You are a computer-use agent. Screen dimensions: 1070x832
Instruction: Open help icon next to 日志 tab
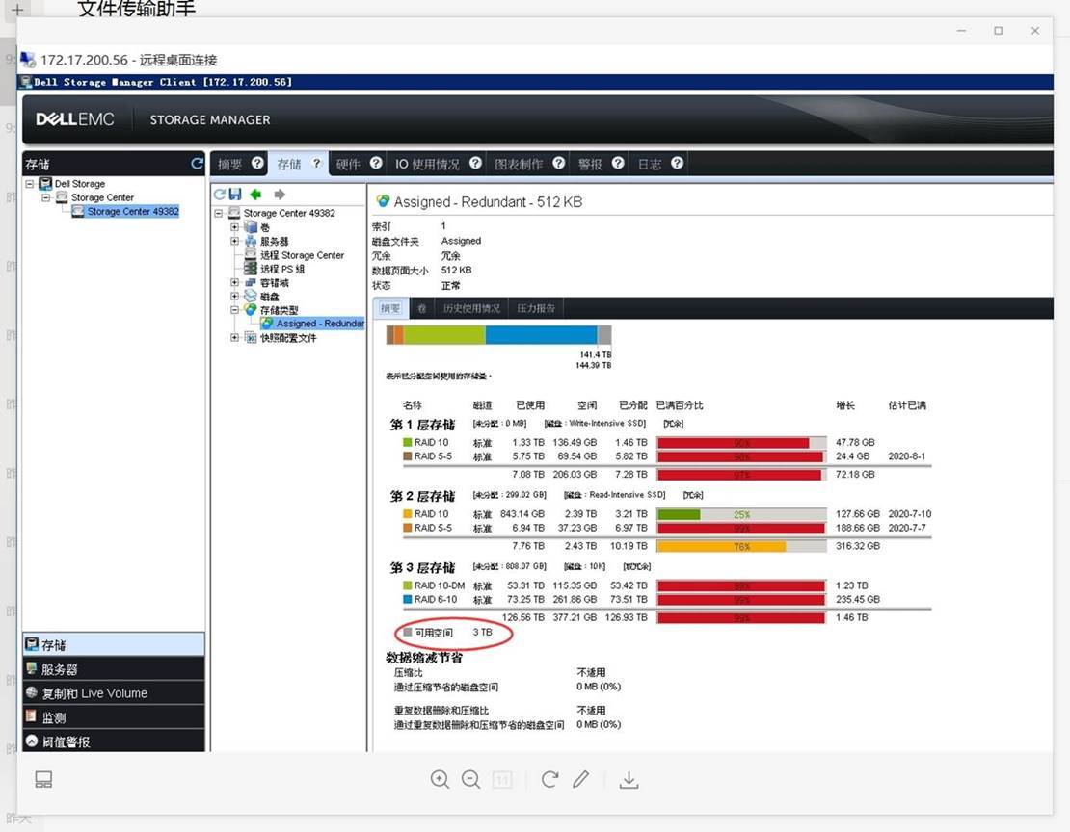point(677,163)
